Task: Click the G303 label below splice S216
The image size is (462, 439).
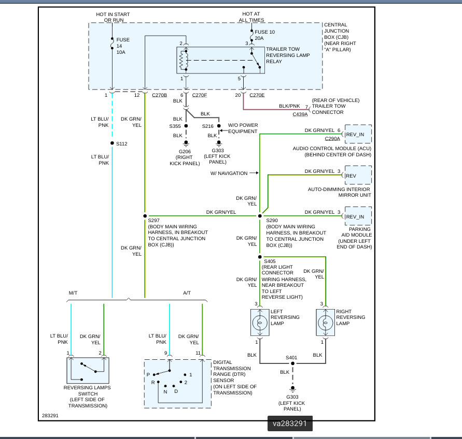Action: pos(217,156)
